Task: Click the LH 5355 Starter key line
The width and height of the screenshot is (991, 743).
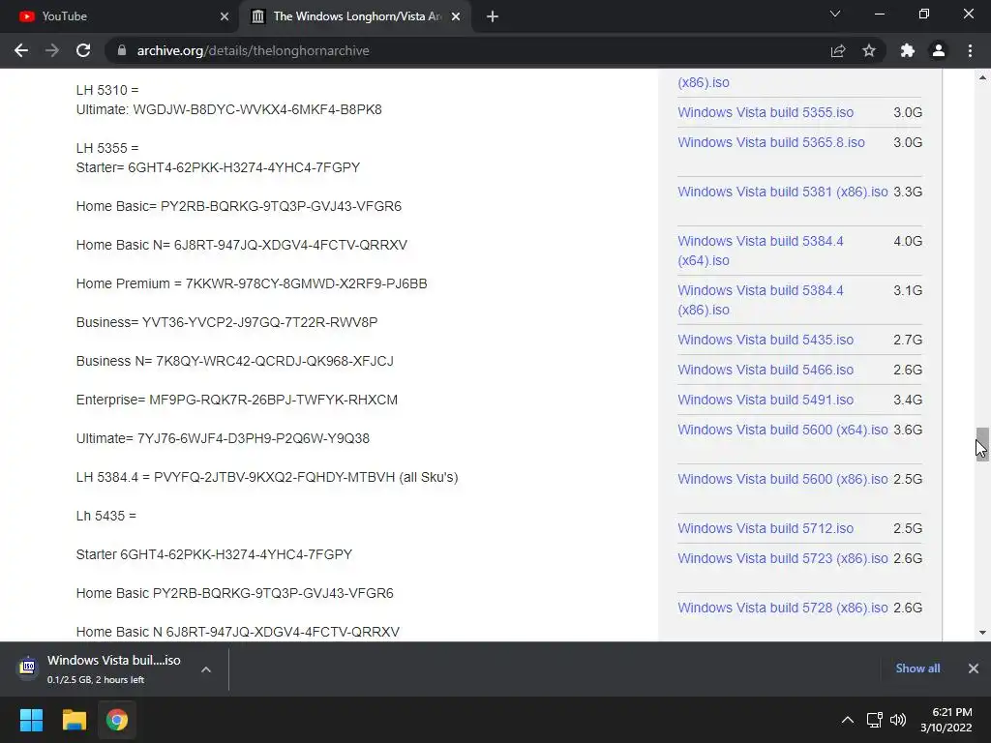Action: tap(218, 167)
